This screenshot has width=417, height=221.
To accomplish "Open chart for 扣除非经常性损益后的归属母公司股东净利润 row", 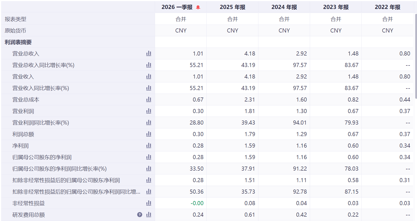I will 149,180.
